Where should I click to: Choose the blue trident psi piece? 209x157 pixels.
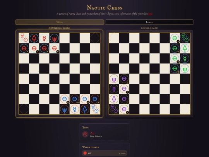(x=65, y=109)
